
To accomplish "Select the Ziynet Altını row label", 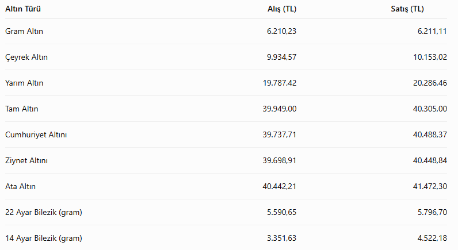I will coord(26,161).
